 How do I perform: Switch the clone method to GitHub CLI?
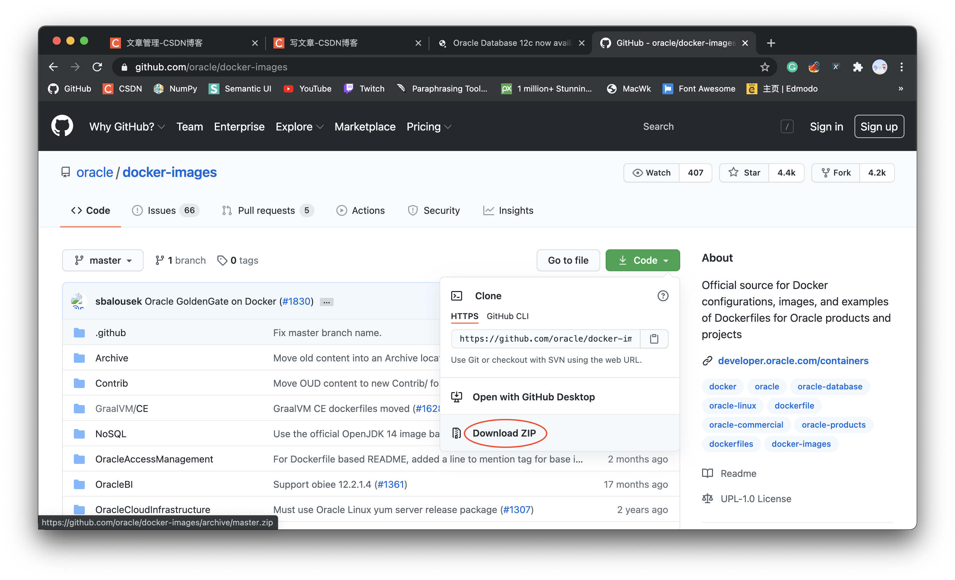click(507, 316)
